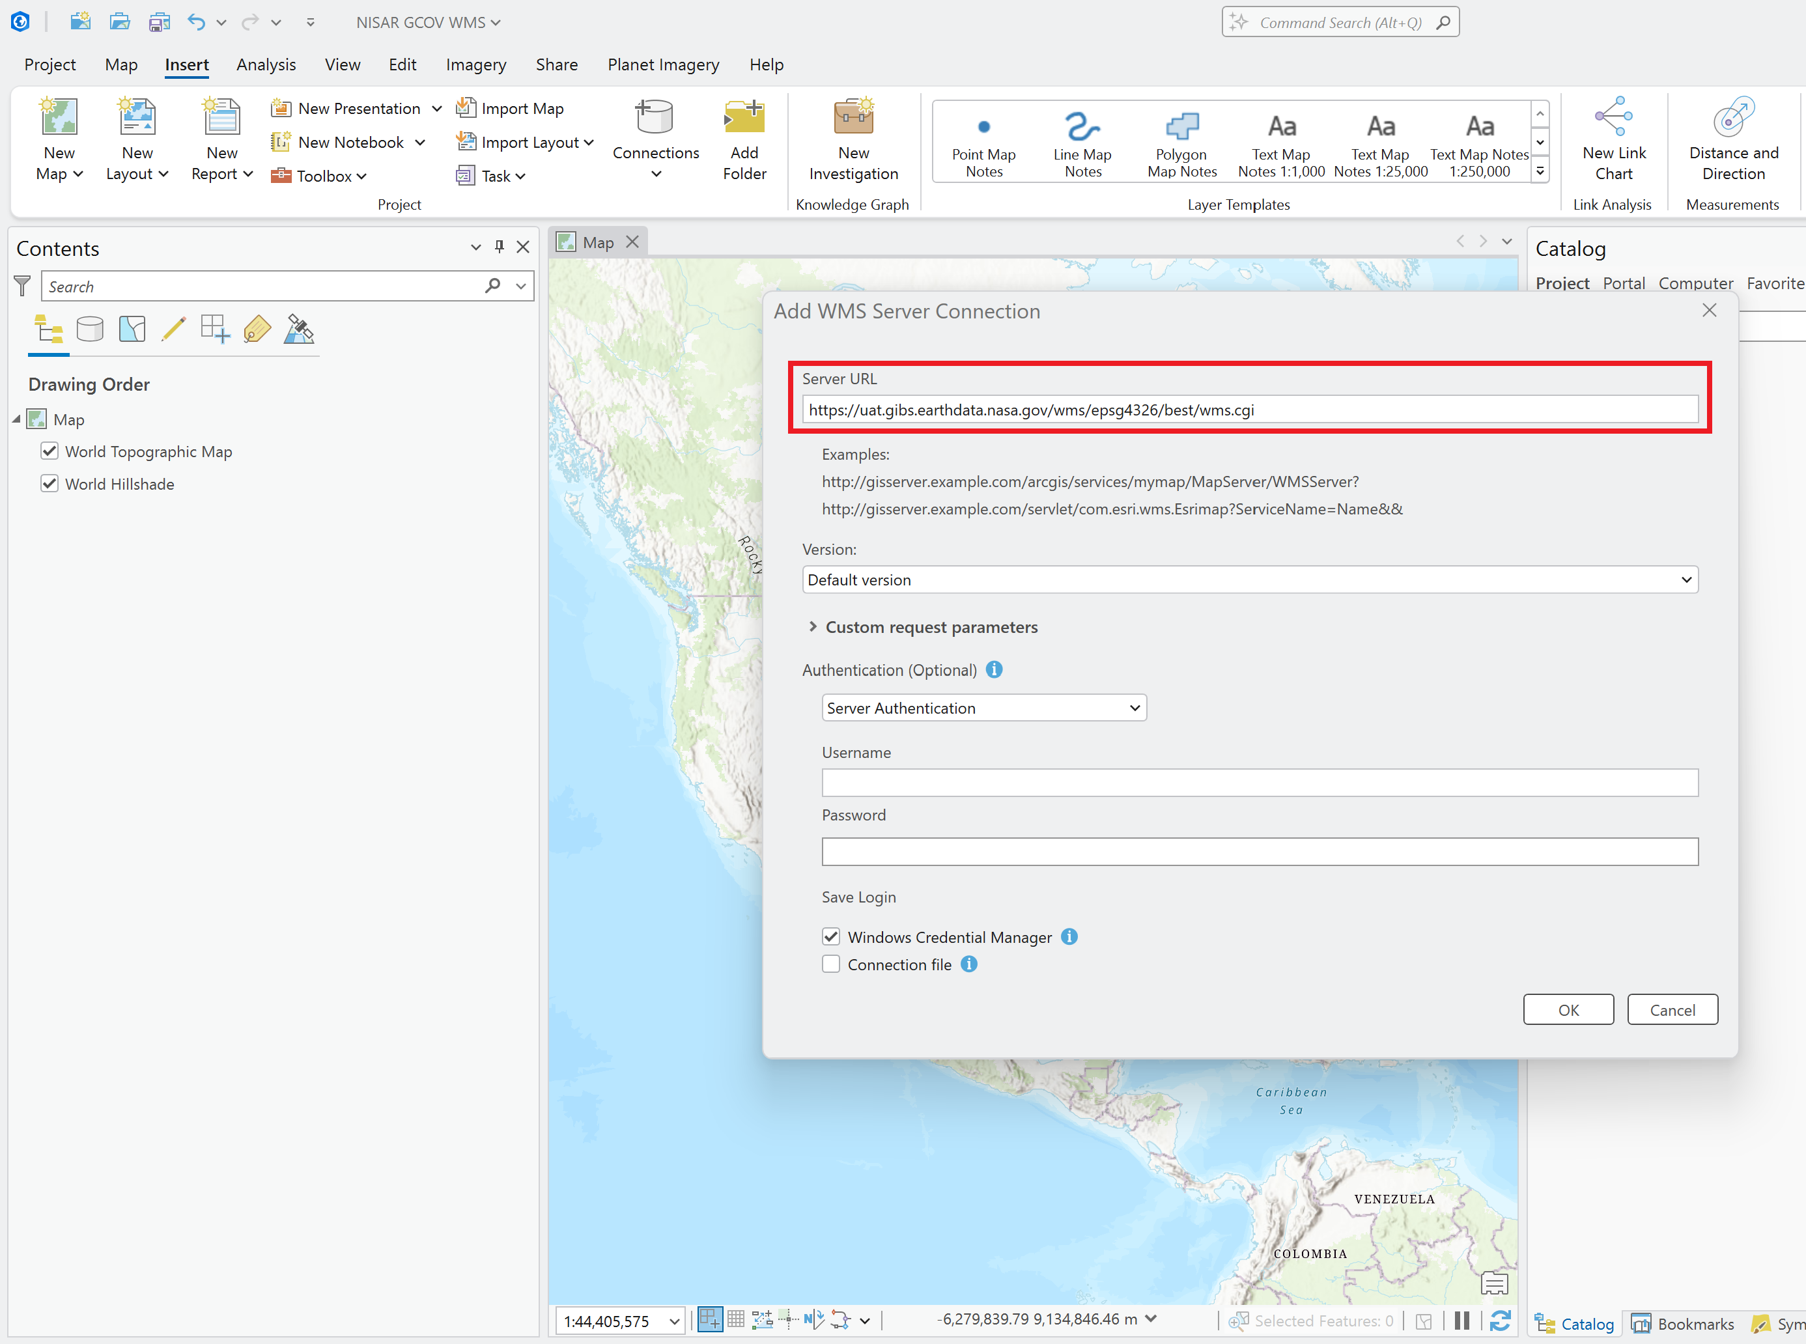Image resolution: width=1806 pixels, height=1344 pixels.
Task: Click Import Map button
Action: [x=510, y=108]
